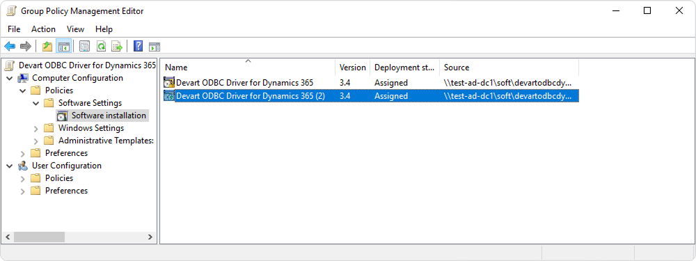Toggle the Show/Hide Console Tree icon
Image resolution: width=696 pixels, height=261 pixels.
[x=64, y=46]
